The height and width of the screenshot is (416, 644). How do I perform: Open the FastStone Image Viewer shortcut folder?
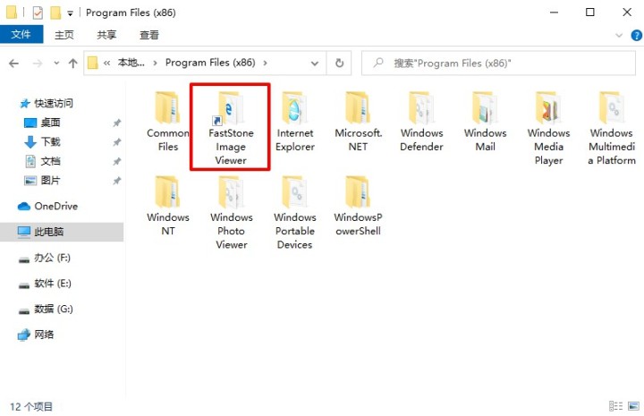(231, 128)
